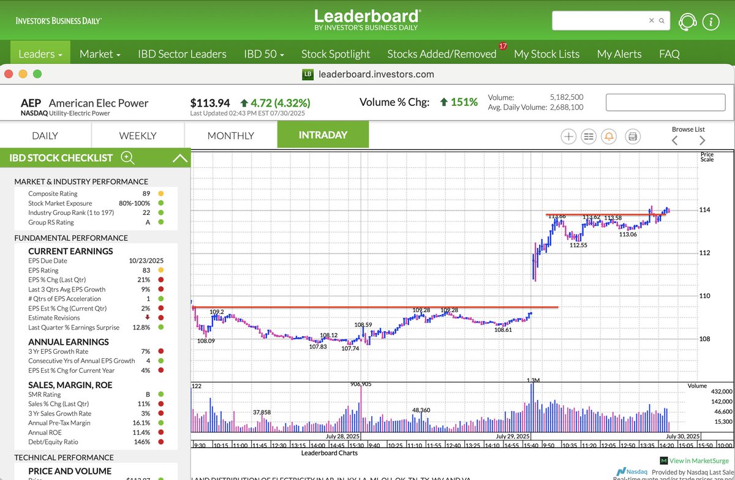Viewport: 735px width, 480px height.
Task: Click the 906,905 volume label
Action: (x=361, y=384)
